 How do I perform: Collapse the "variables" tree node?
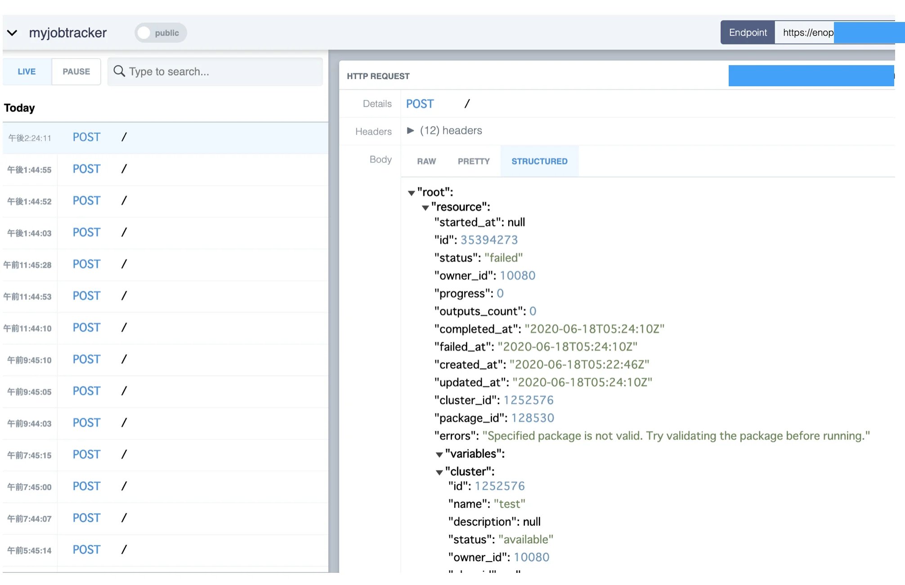[x=439, y=455]
